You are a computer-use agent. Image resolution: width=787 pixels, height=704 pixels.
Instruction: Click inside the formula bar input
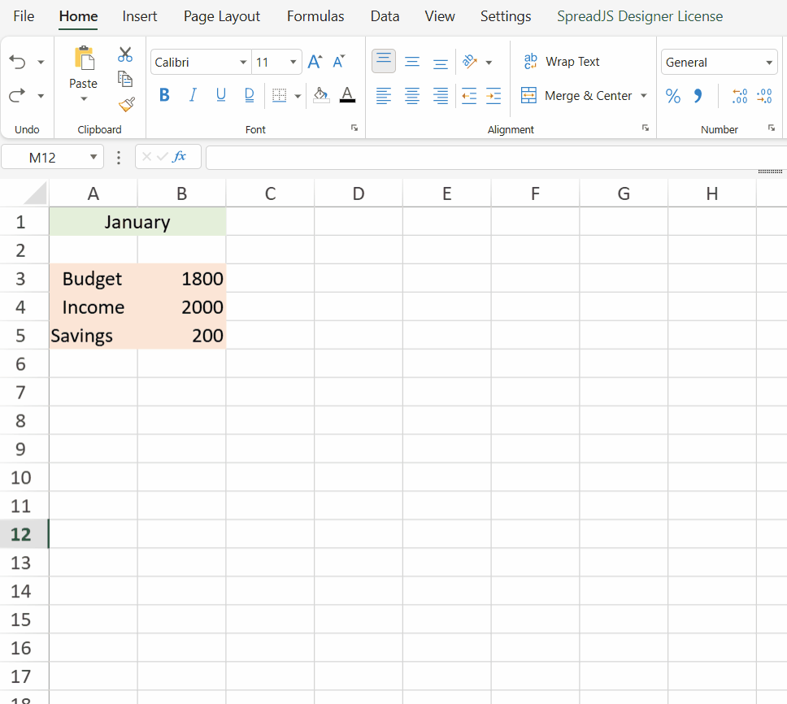497,158
